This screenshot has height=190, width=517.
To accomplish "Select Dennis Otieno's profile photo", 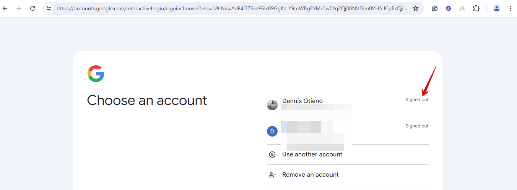I will (272, 105).
